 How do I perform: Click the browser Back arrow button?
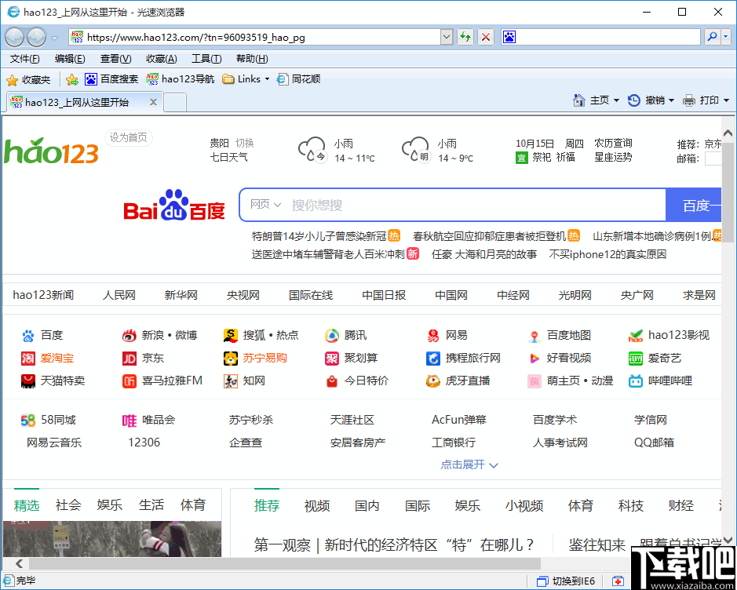[x=15, y=37]
